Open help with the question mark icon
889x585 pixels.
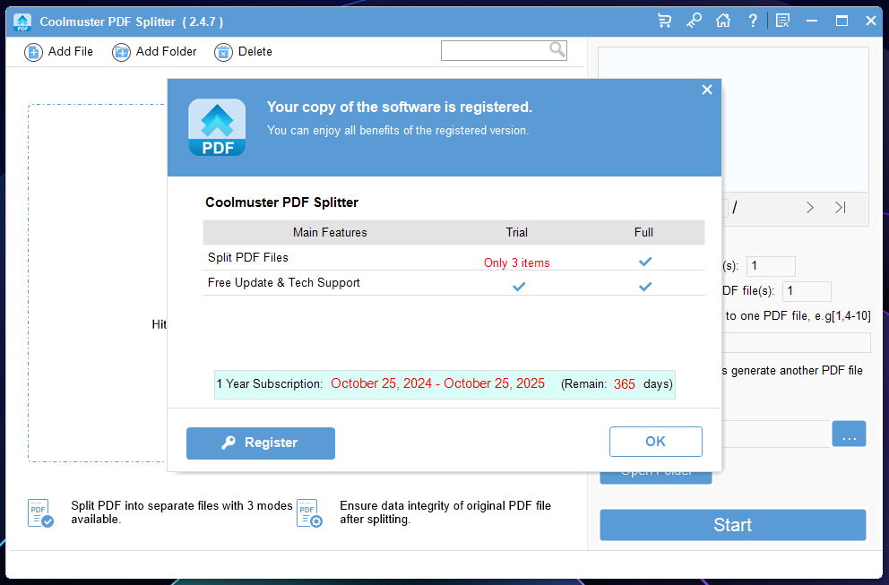click(753, 21)
